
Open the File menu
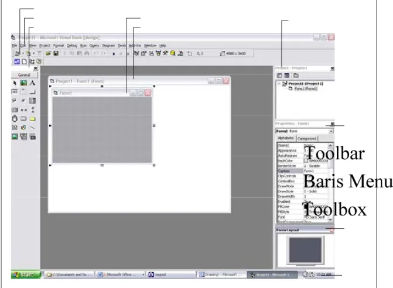pos(15,46)
